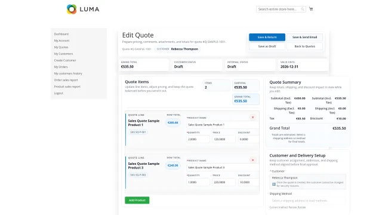
Task: Click the Customer Status Draft card
Action: [x=197, y=64]
